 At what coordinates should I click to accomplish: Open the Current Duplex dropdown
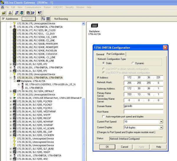[161, 127]
